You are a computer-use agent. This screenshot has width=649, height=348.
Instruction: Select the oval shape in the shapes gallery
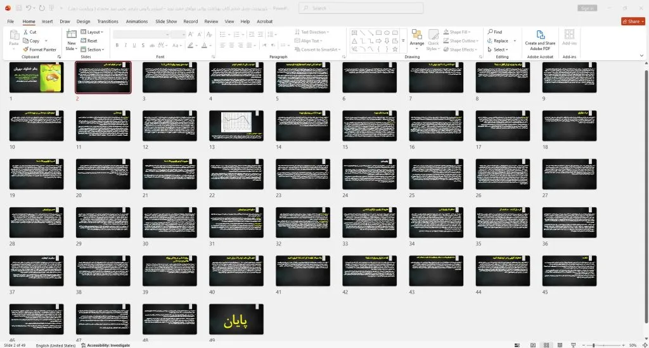387,33
